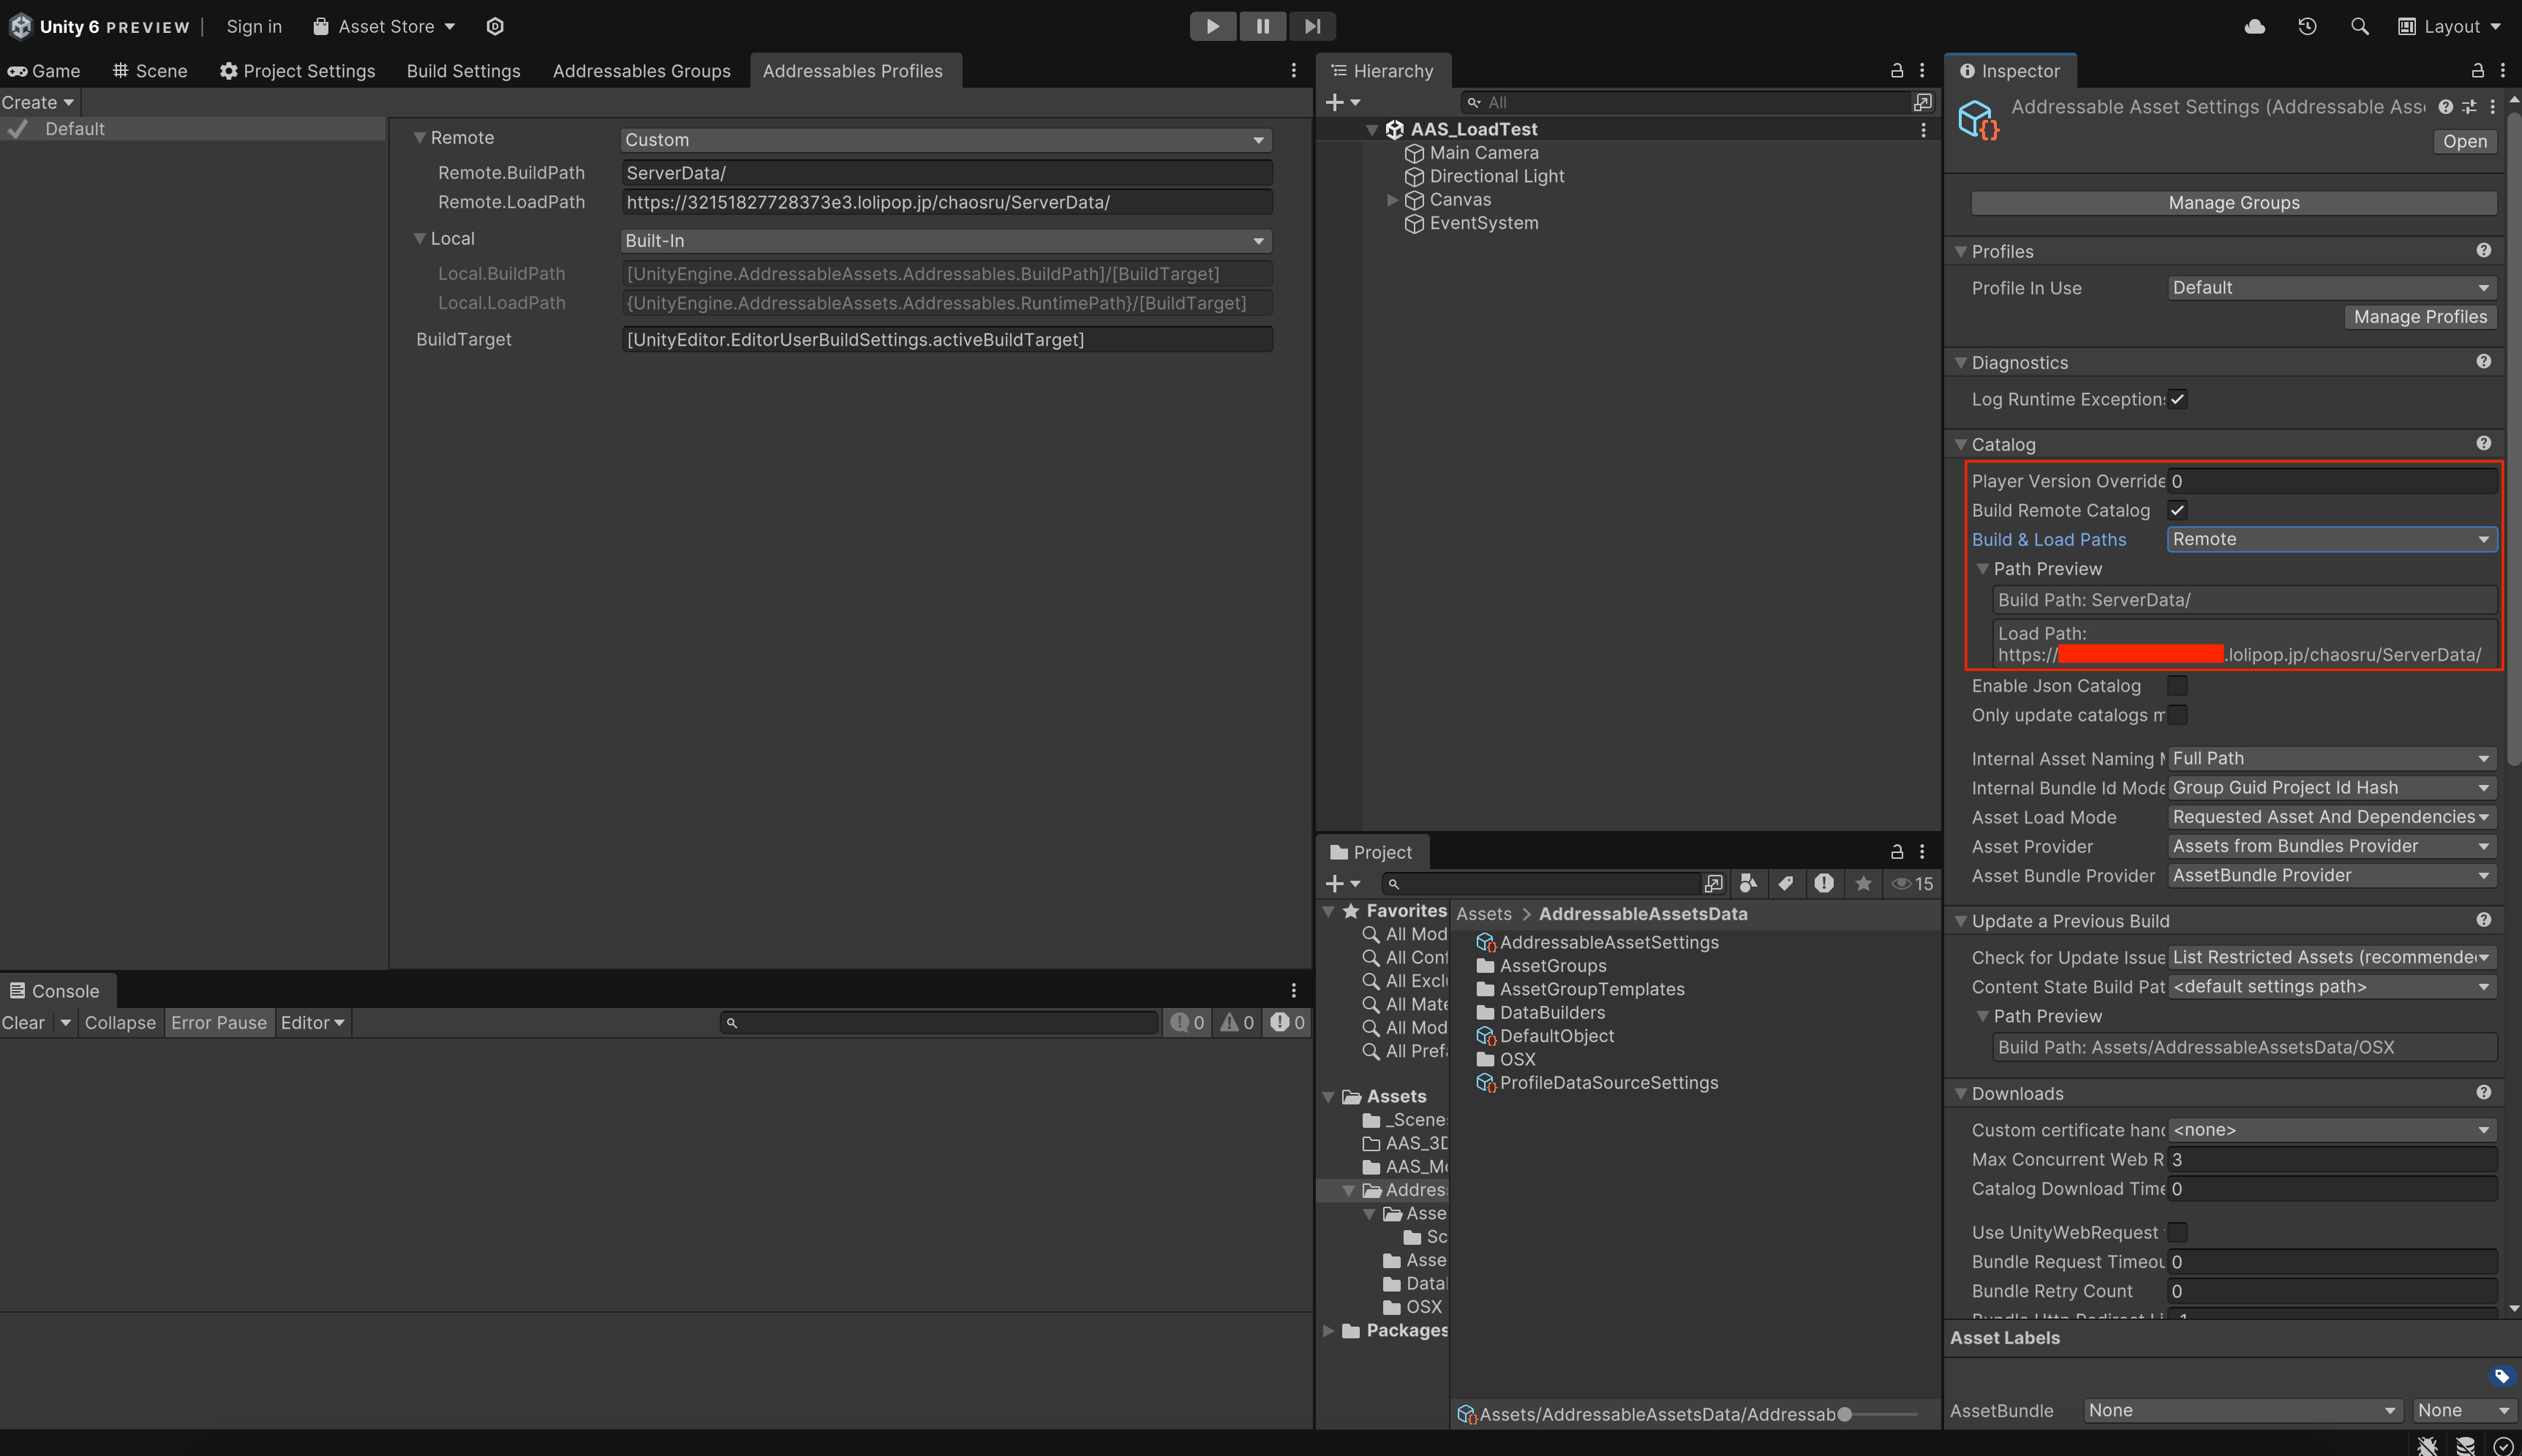This screenshot has width=2522, height=1456.
Task: Toggle Use UnityWebRequest checkbox
Action: [x=2178, y=1233]
